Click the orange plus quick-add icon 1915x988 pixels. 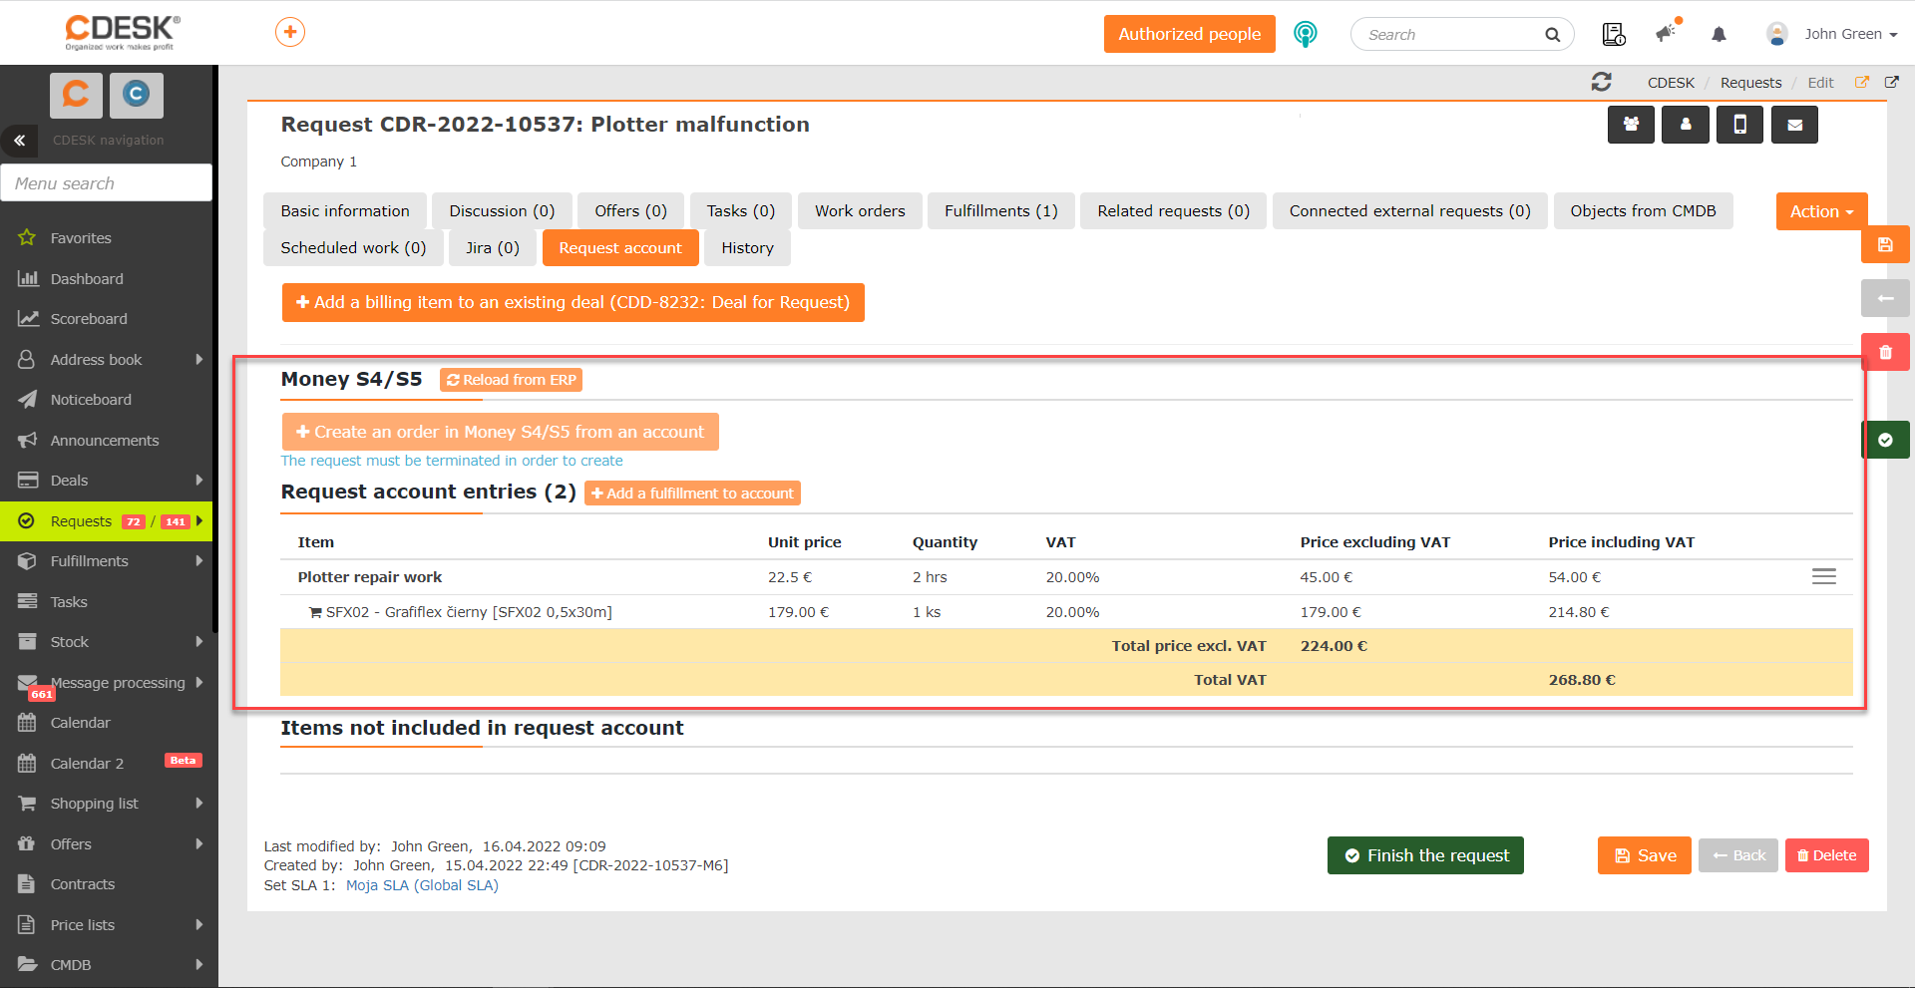(290, 32)
